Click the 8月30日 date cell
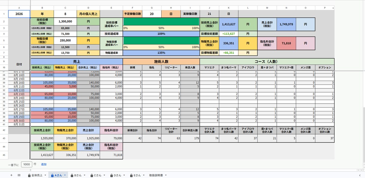Image resolution: width=365 pixels, height=178 pixels. (19, 120)
